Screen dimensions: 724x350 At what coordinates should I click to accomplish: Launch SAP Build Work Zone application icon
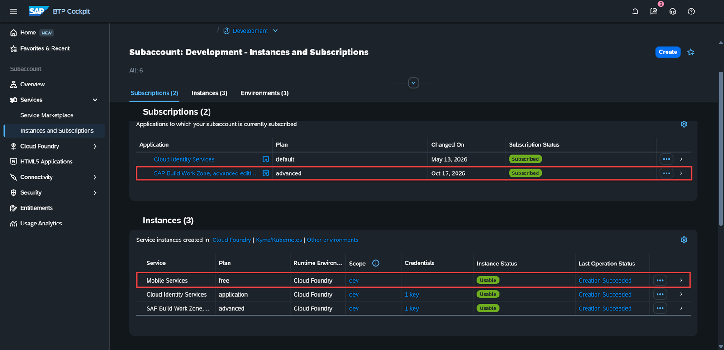(266, 173)
